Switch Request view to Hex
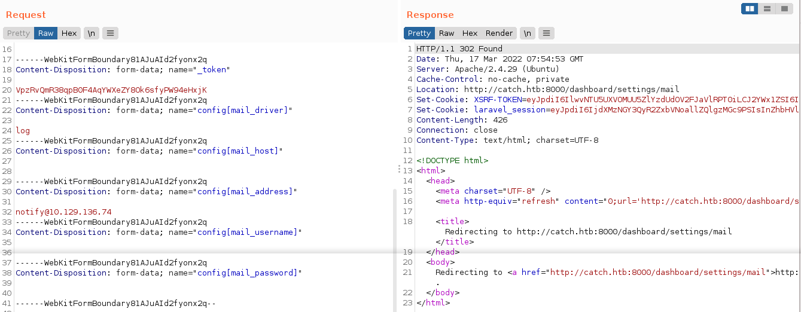Viewport: 801px width, 312px height. tap(69, 33)
